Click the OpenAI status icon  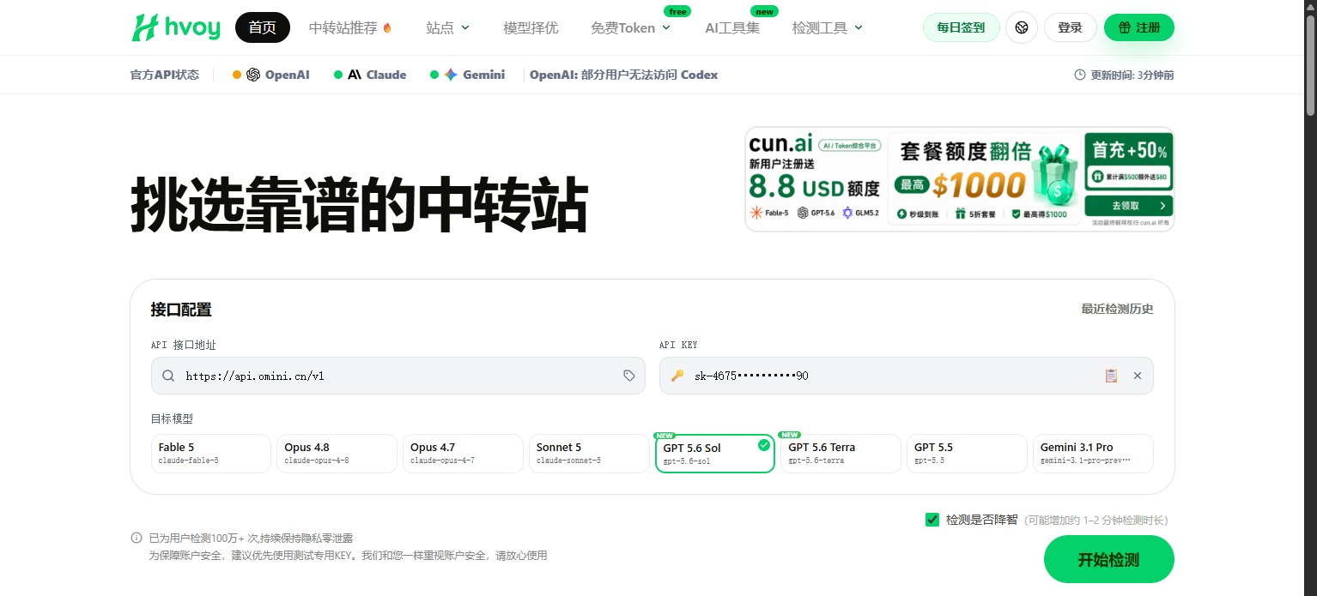[253, 75]
